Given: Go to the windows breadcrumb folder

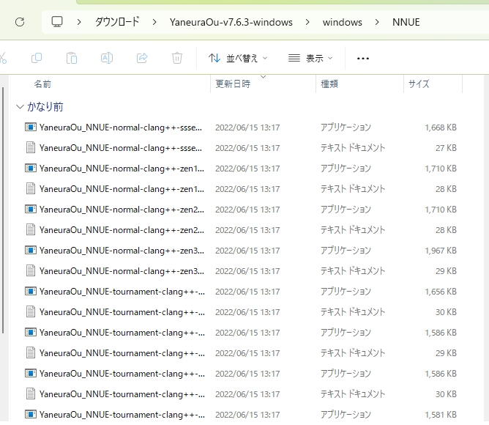Looking at the screenshot, I should [x=343, y=22].
